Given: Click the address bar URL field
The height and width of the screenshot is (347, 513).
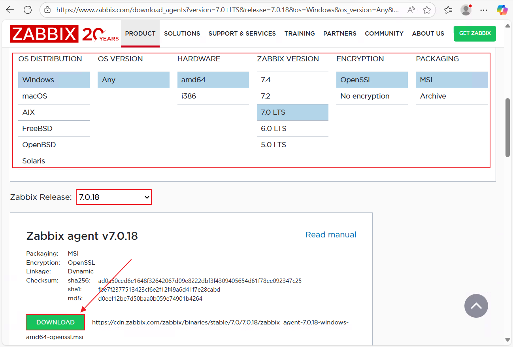Looking at the screenshot, I should [227, 10].
